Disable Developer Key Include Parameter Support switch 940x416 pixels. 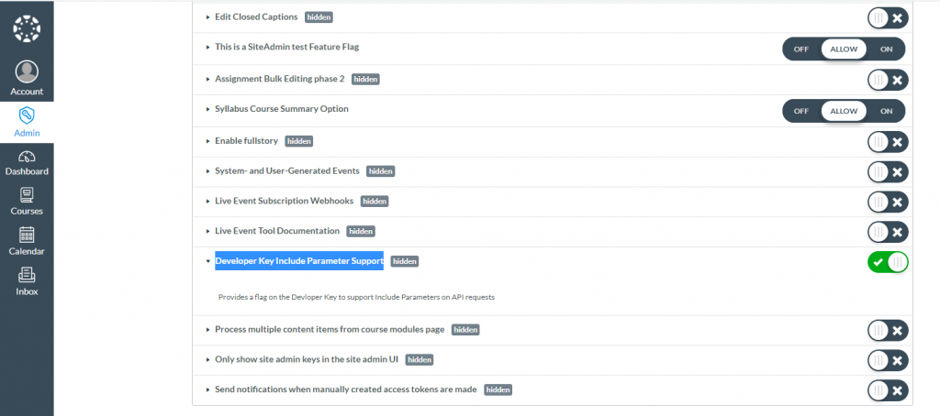click(888, 262)
